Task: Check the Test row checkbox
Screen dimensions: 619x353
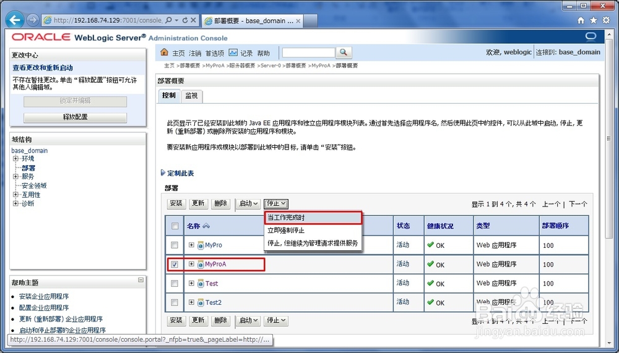Action: point(175,283)
